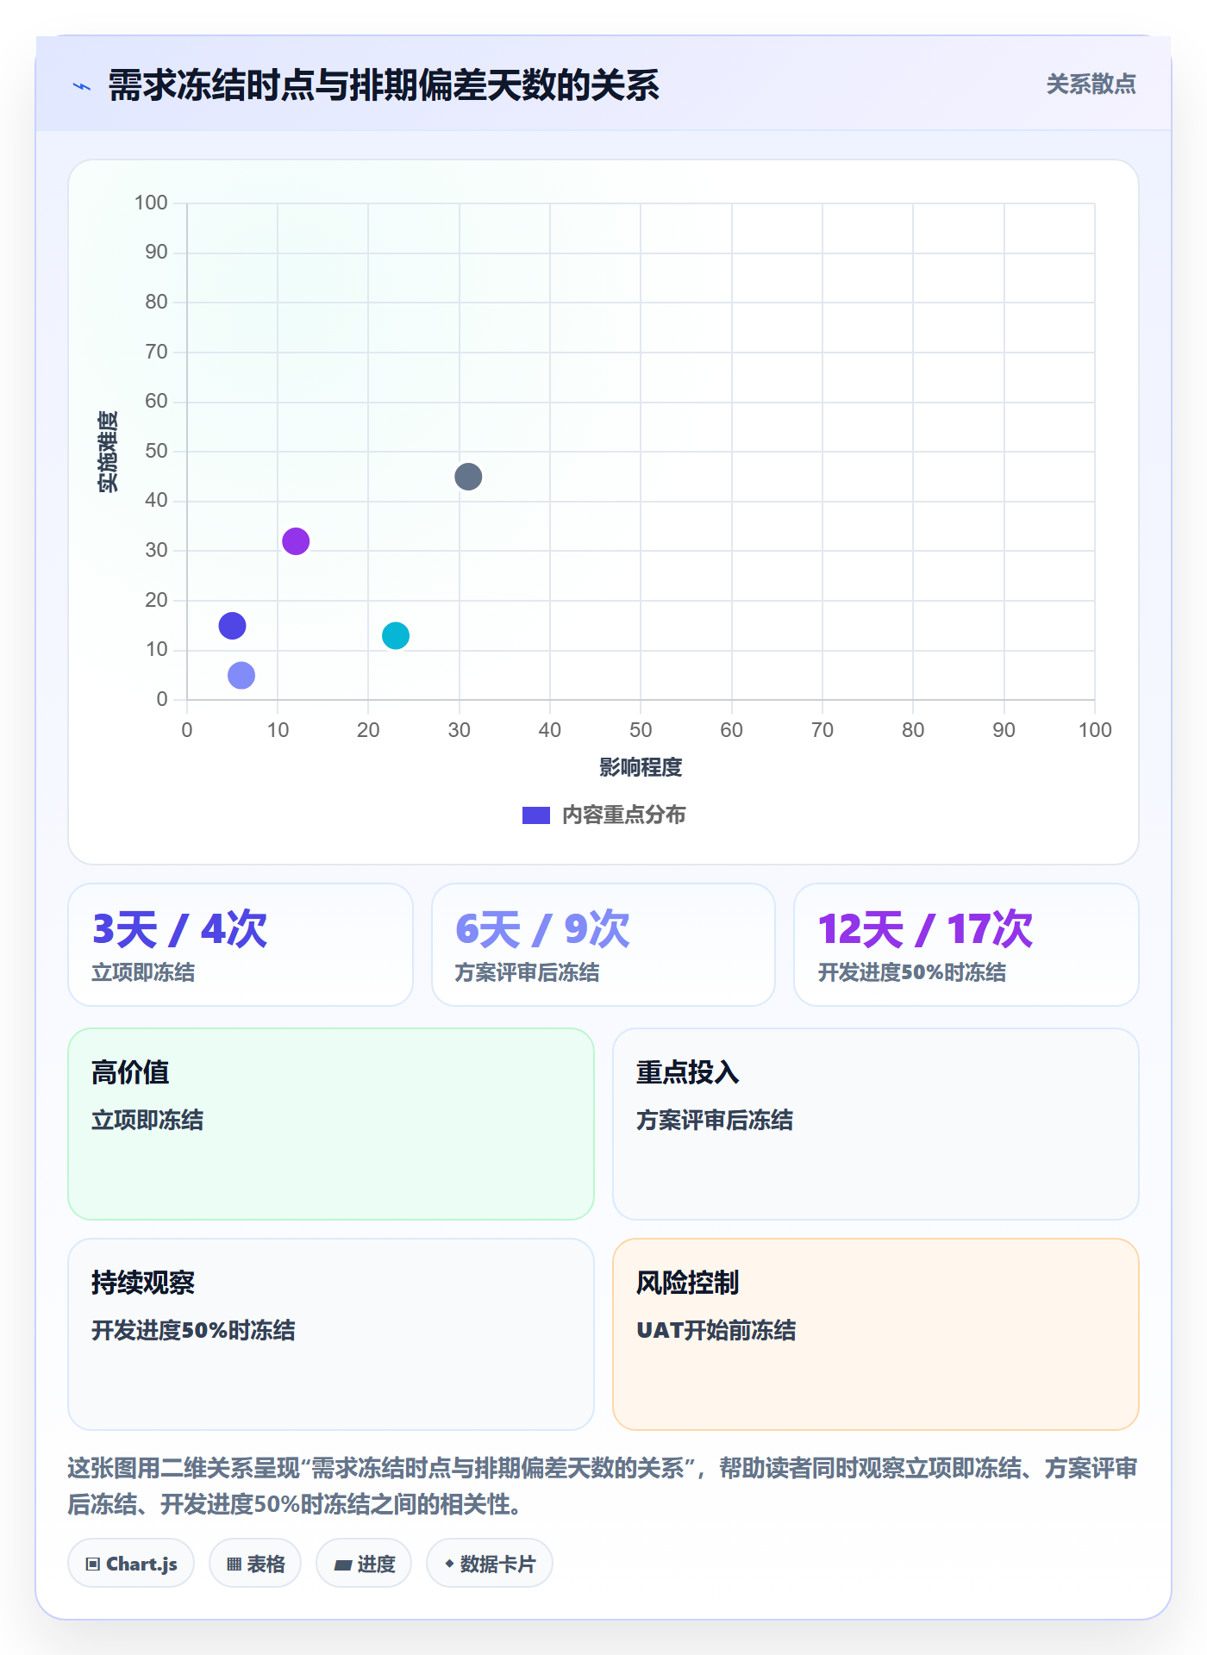Click the 表格 tag chip
The width and height of the screenshot is (1207, 1655).
(255, 1564)
